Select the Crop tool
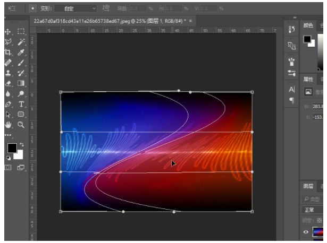Screen dimensions: 327x243 [9, 52]
